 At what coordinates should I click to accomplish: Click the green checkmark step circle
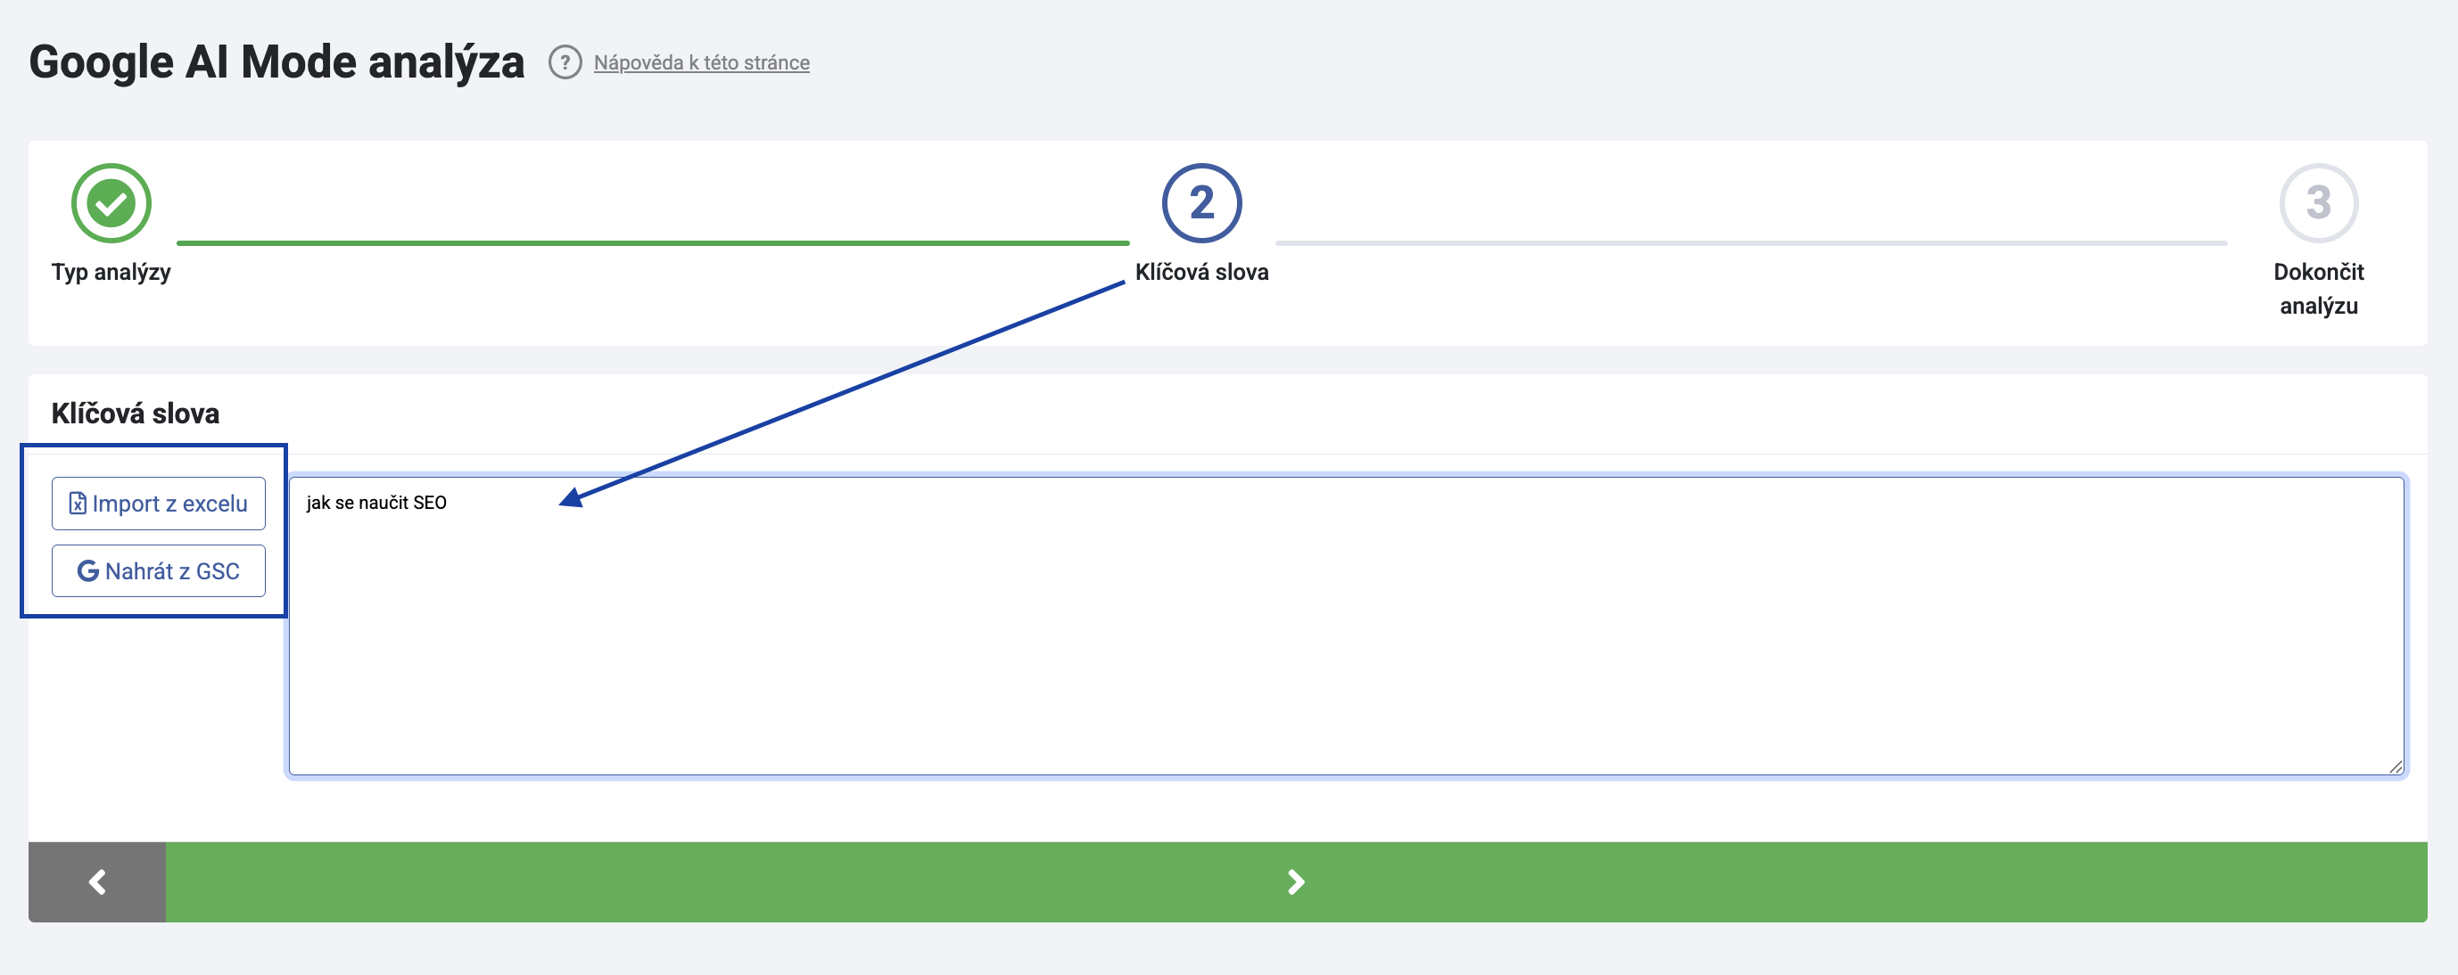[x=111, y=203]
